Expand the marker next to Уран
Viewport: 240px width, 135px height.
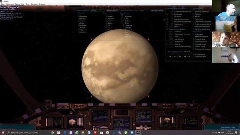[79, 30]
